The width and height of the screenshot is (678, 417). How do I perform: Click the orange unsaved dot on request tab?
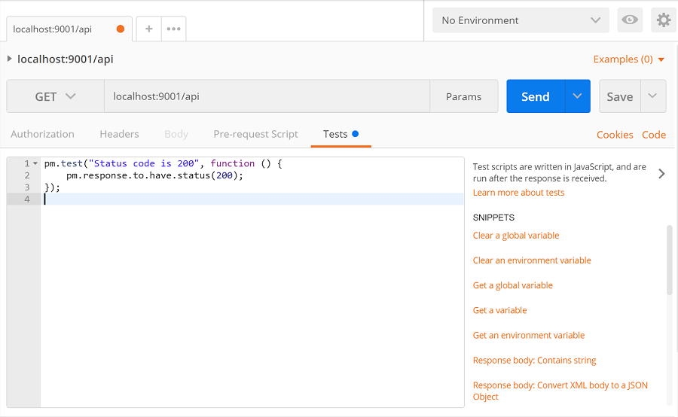pos(121,29)
